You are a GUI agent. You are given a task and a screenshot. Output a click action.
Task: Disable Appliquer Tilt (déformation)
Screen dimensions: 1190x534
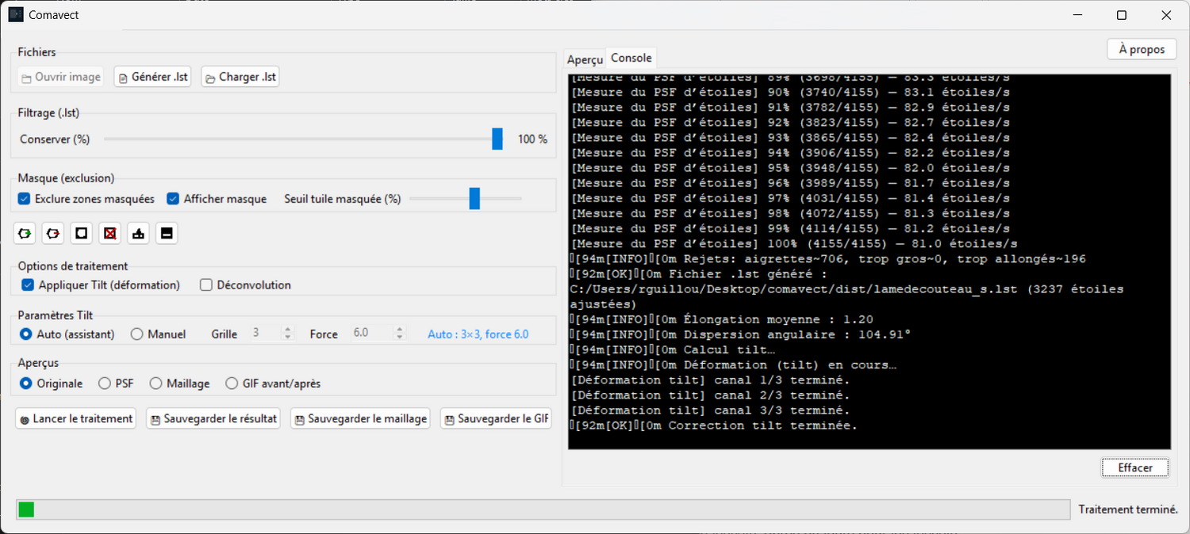(28, 284)
